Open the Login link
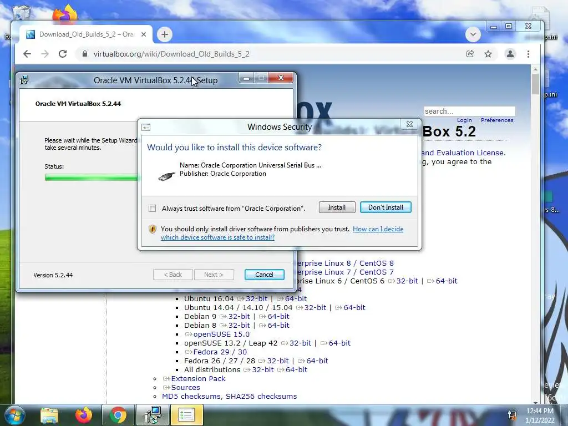This screenshot has height=426, width=568. [464, 120]
